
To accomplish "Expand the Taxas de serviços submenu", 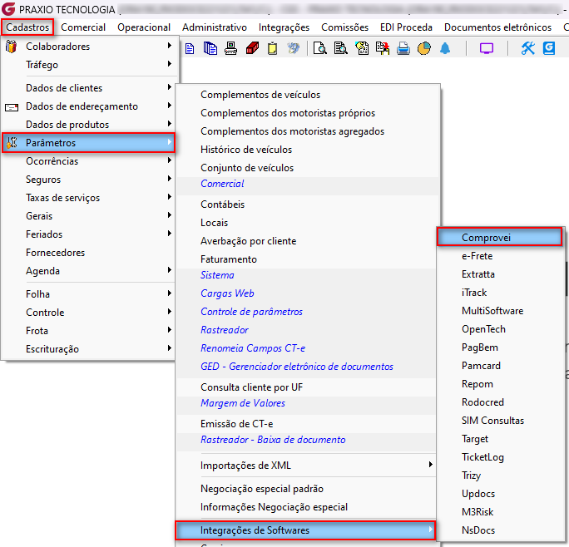I will coord(89,198).
